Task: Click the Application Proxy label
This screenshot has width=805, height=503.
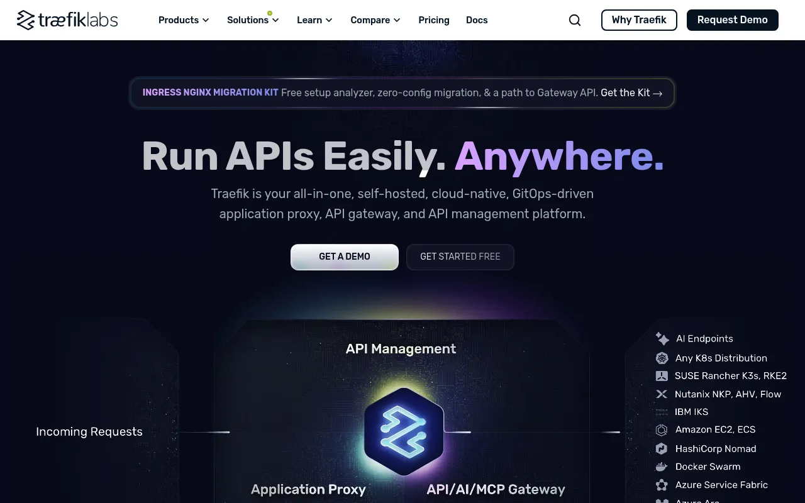Action: pyautogui.click(x=308, y=489)
